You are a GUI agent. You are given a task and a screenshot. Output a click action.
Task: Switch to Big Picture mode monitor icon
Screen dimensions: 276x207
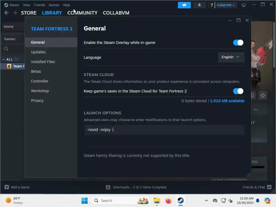[244, 5]
